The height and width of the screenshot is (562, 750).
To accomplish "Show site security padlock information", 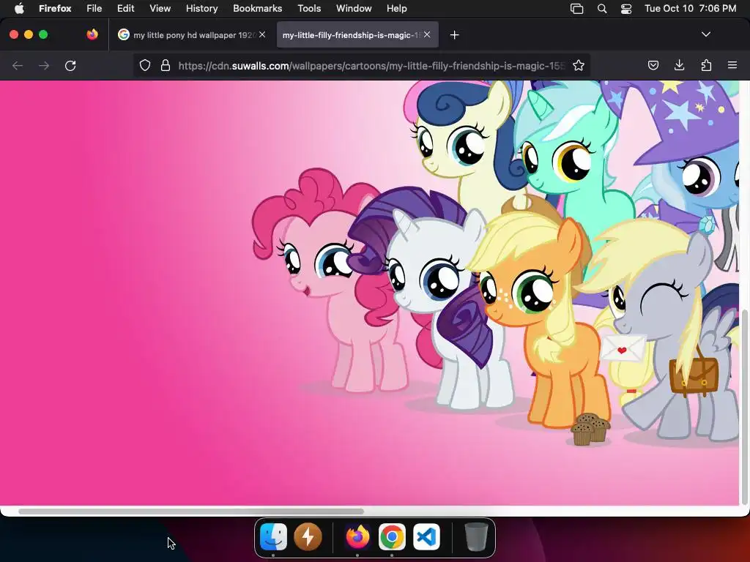I will [x=166, y=65].
